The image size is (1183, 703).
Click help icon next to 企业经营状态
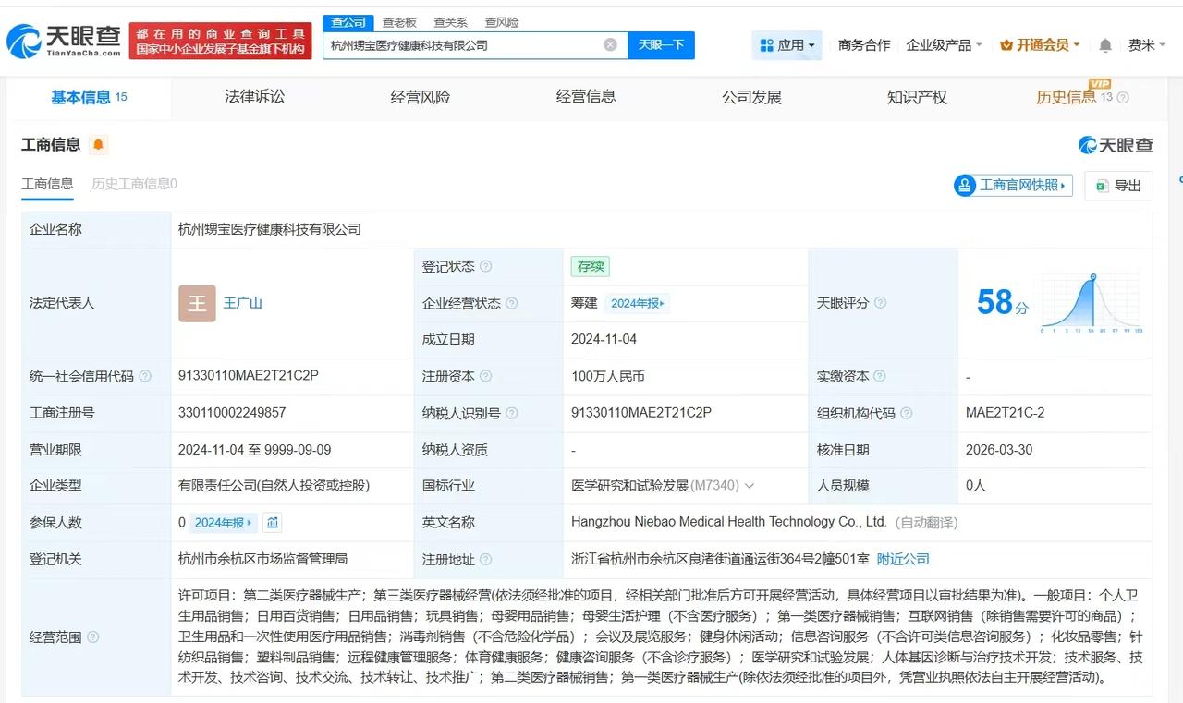[x=512, y=303]
